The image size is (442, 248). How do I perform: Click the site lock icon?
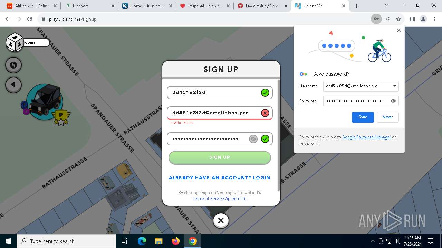click(x=43, y=19)
